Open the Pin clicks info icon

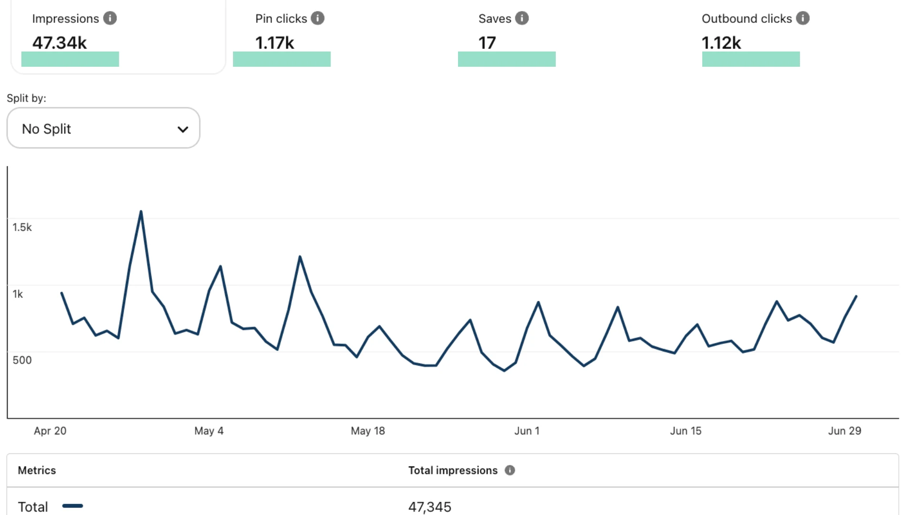tap(318, 18)
